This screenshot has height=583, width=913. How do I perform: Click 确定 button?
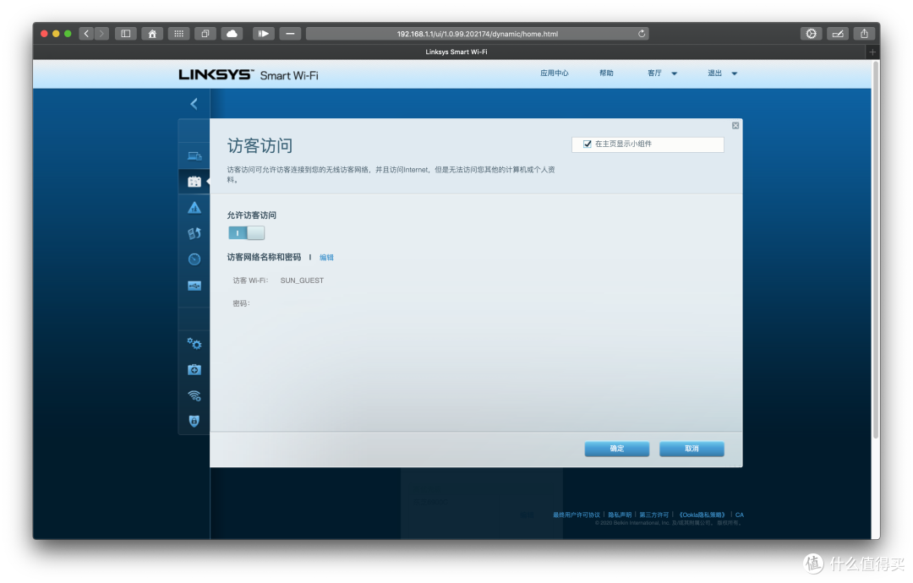pos(616,449)
